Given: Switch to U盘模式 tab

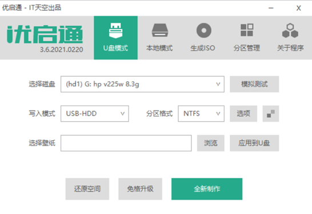Looking at the screenshot, I should (x=115, y=38).
